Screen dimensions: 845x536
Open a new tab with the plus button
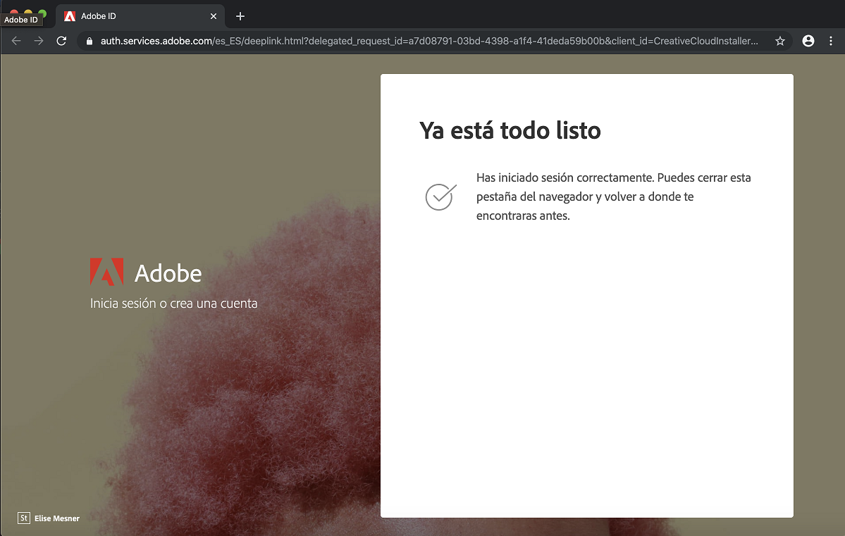[x=240, y=15]
